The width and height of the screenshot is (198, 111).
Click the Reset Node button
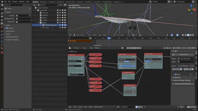click(183, 55)
